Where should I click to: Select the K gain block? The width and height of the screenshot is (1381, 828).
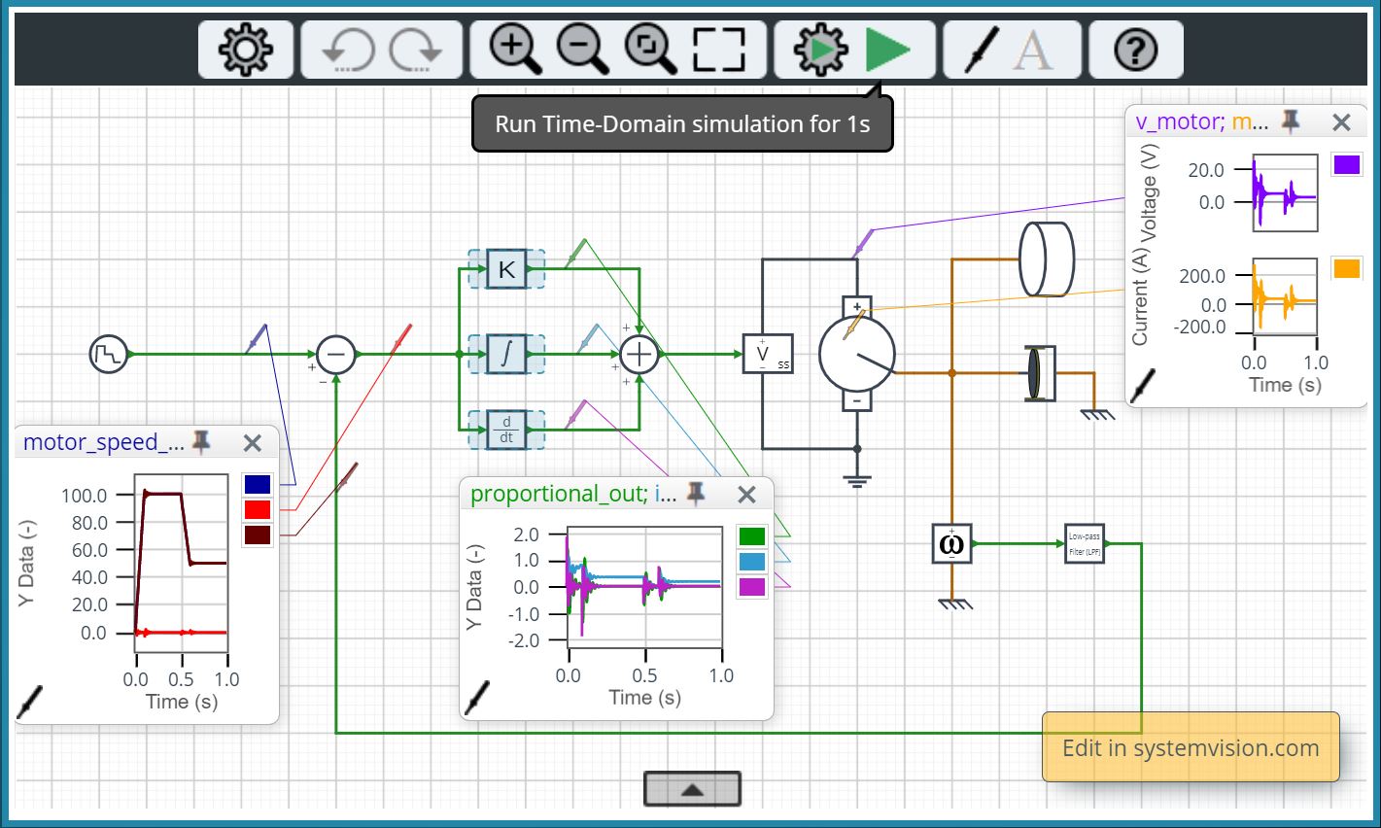tap(506, 269)
